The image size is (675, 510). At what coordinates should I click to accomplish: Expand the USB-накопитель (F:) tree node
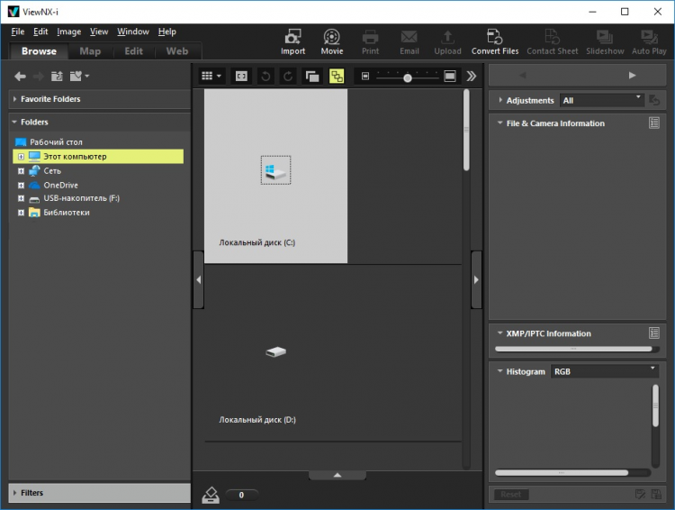click(21, 198)
